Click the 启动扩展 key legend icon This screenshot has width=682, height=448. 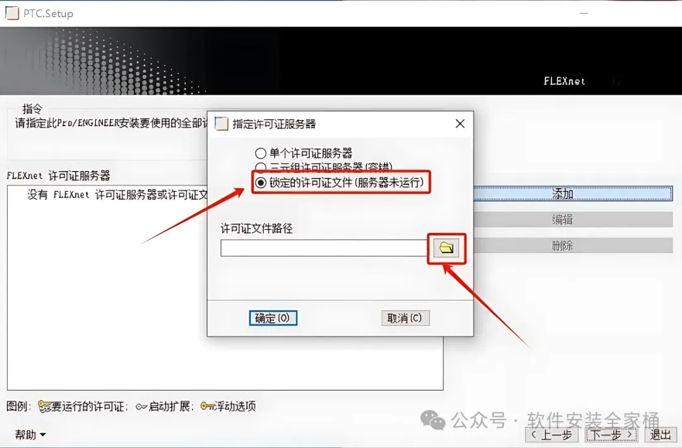(141, 407)
